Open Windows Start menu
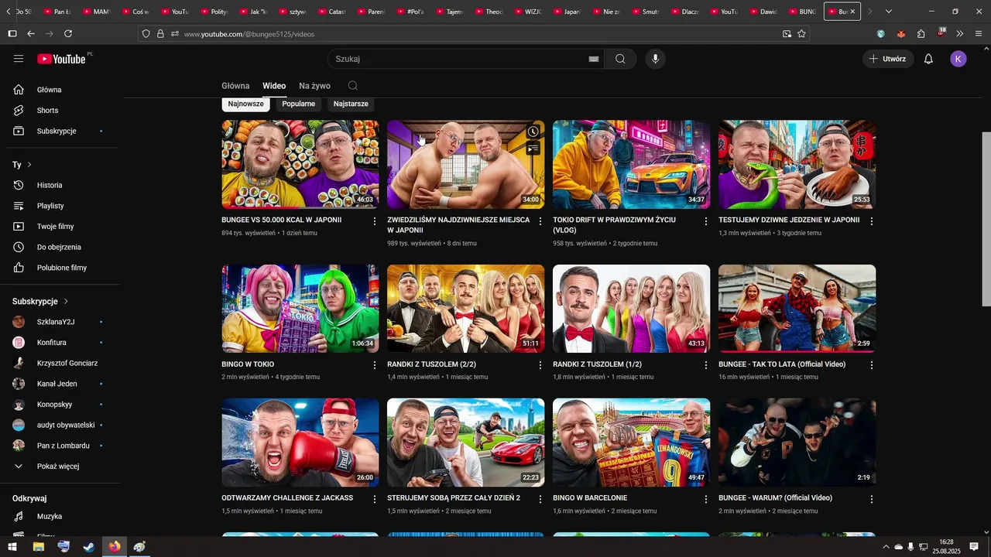Image resolution: width=991 pixels, height=557 pixels. 12,547
